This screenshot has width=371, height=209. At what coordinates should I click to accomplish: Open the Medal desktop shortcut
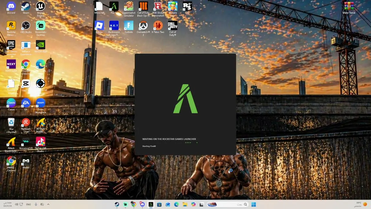click(26, 163)
